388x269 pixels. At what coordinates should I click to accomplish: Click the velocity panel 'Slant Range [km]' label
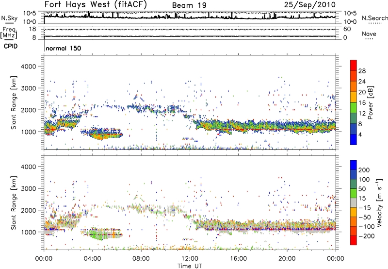pyautogui.click(x=14, y=202)
